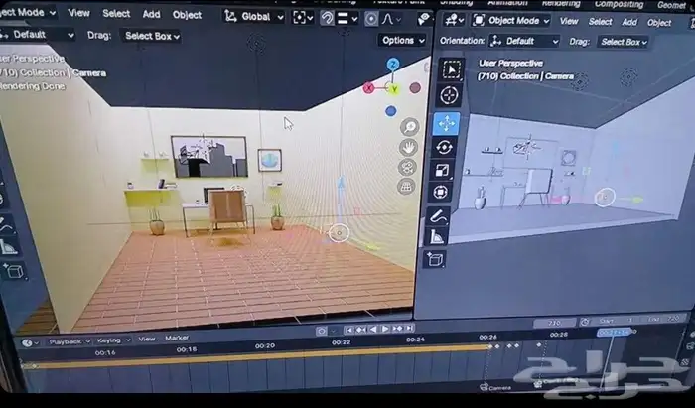Viewport: 695px width, 408px height.
Task: Select the Annotate tool in right viewport
Action: [438, 216]
